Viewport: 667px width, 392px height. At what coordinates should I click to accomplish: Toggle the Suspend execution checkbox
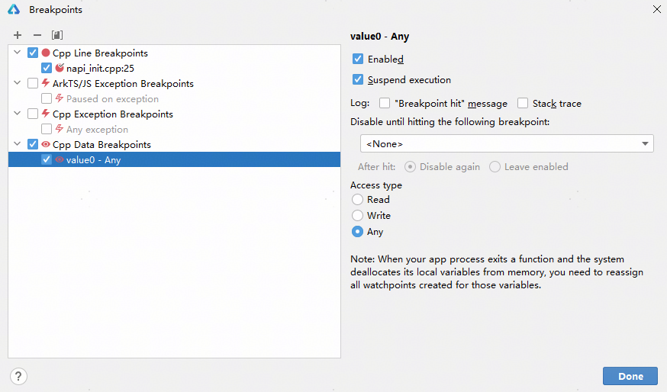[358, 79]
